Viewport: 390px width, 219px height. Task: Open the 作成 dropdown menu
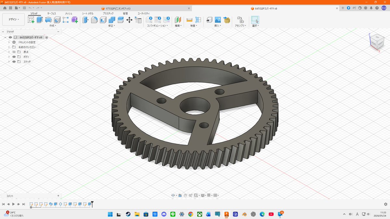(x=53, y=26)
